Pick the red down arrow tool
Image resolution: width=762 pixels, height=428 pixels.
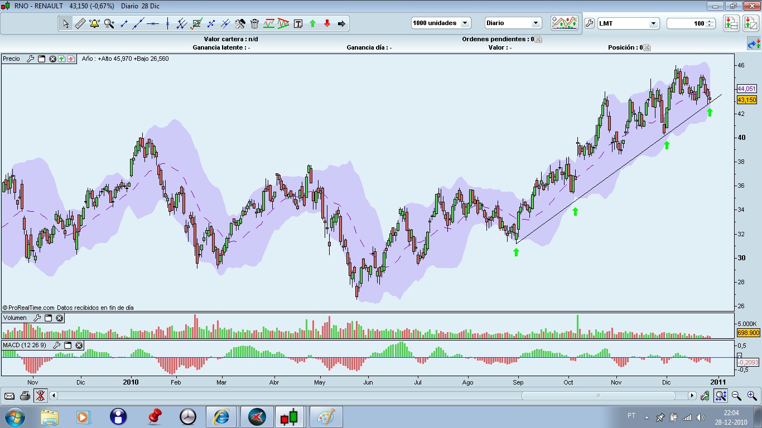[x=327, y=23]
